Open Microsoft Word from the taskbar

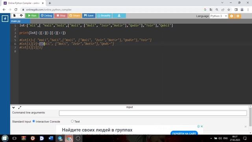pos(51,138)
